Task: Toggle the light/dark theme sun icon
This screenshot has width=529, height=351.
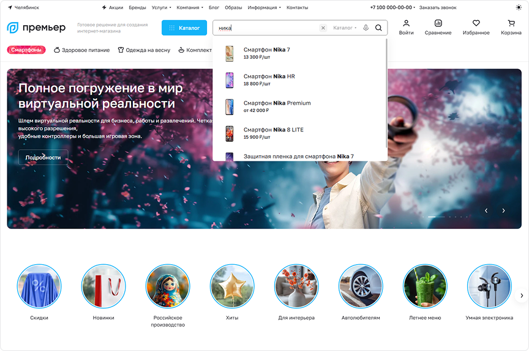Action: point(519,7)
